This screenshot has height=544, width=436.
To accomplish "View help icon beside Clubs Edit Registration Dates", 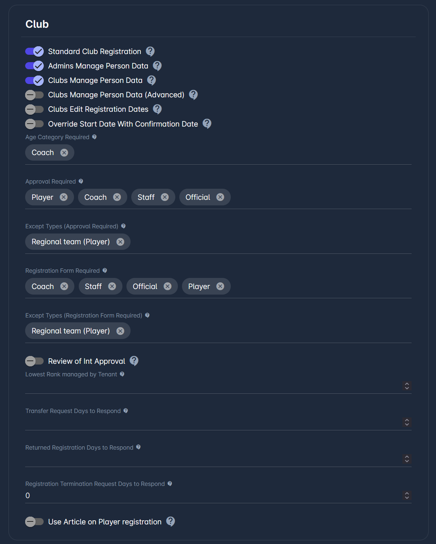I will click(157, 109).
